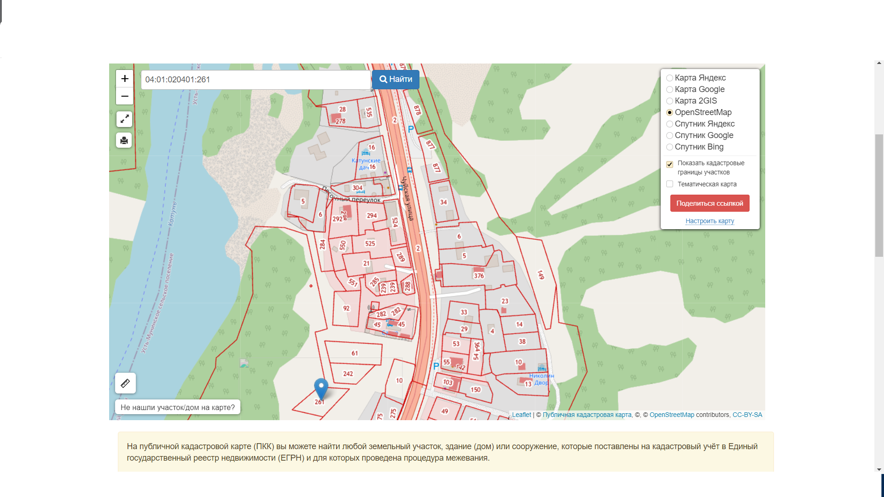Zoom in on the cadastral map

click(x=124, y=79)
